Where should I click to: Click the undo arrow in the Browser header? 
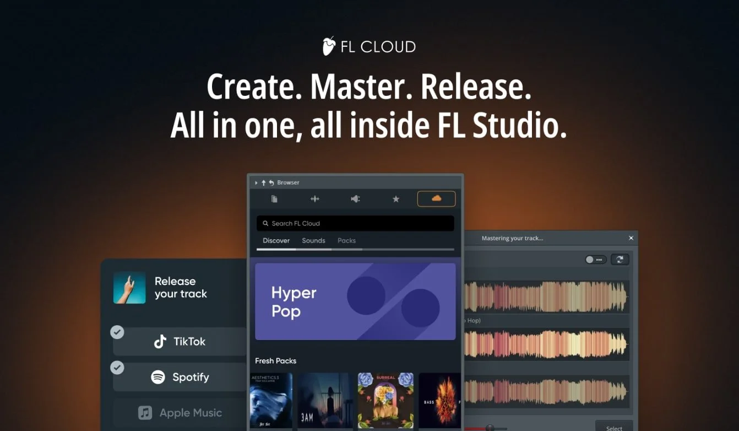271,182
